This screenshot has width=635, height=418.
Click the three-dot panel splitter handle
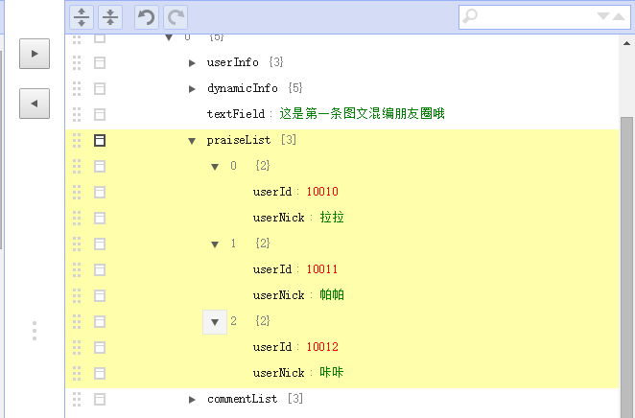coord(35,331)
